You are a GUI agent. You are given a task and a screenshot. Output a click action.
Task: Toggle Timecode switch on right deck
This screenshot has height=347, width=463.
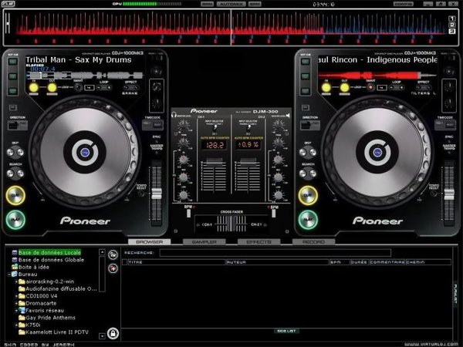click(444, 125)
